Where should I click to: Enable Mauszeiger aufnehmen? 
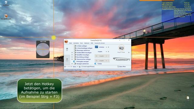pyautogui.click(x=75, y=51)
